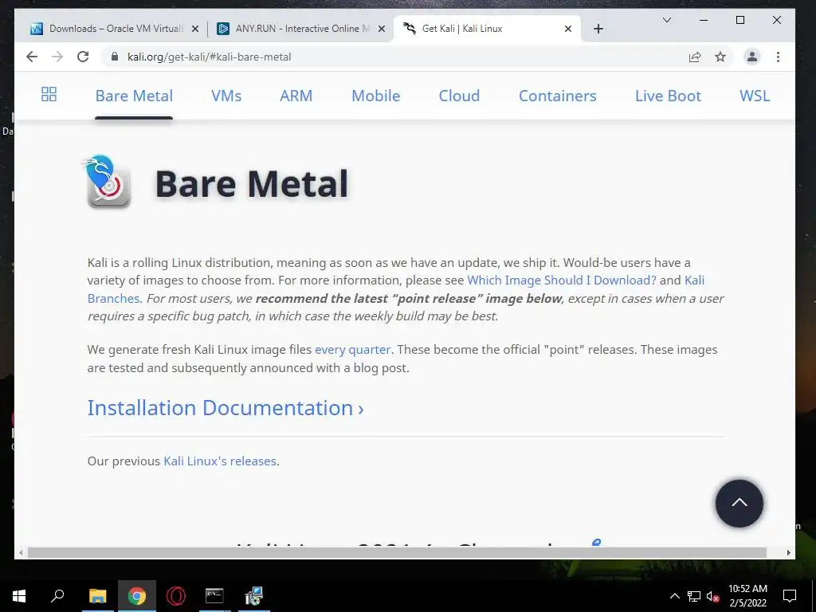View site security padlock info
This screenshot has height=612, width=816.
tap(115, 57)
